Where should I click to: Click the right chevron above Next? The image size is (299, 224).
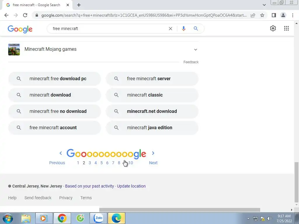point(153,153)
